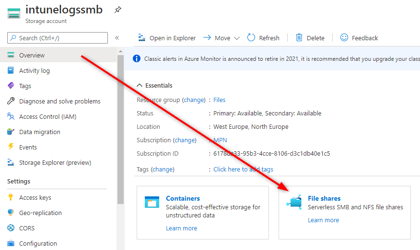The image size is (420, 250).
Task: Click the Configuration toolbox icon
Action: (11, 243)
